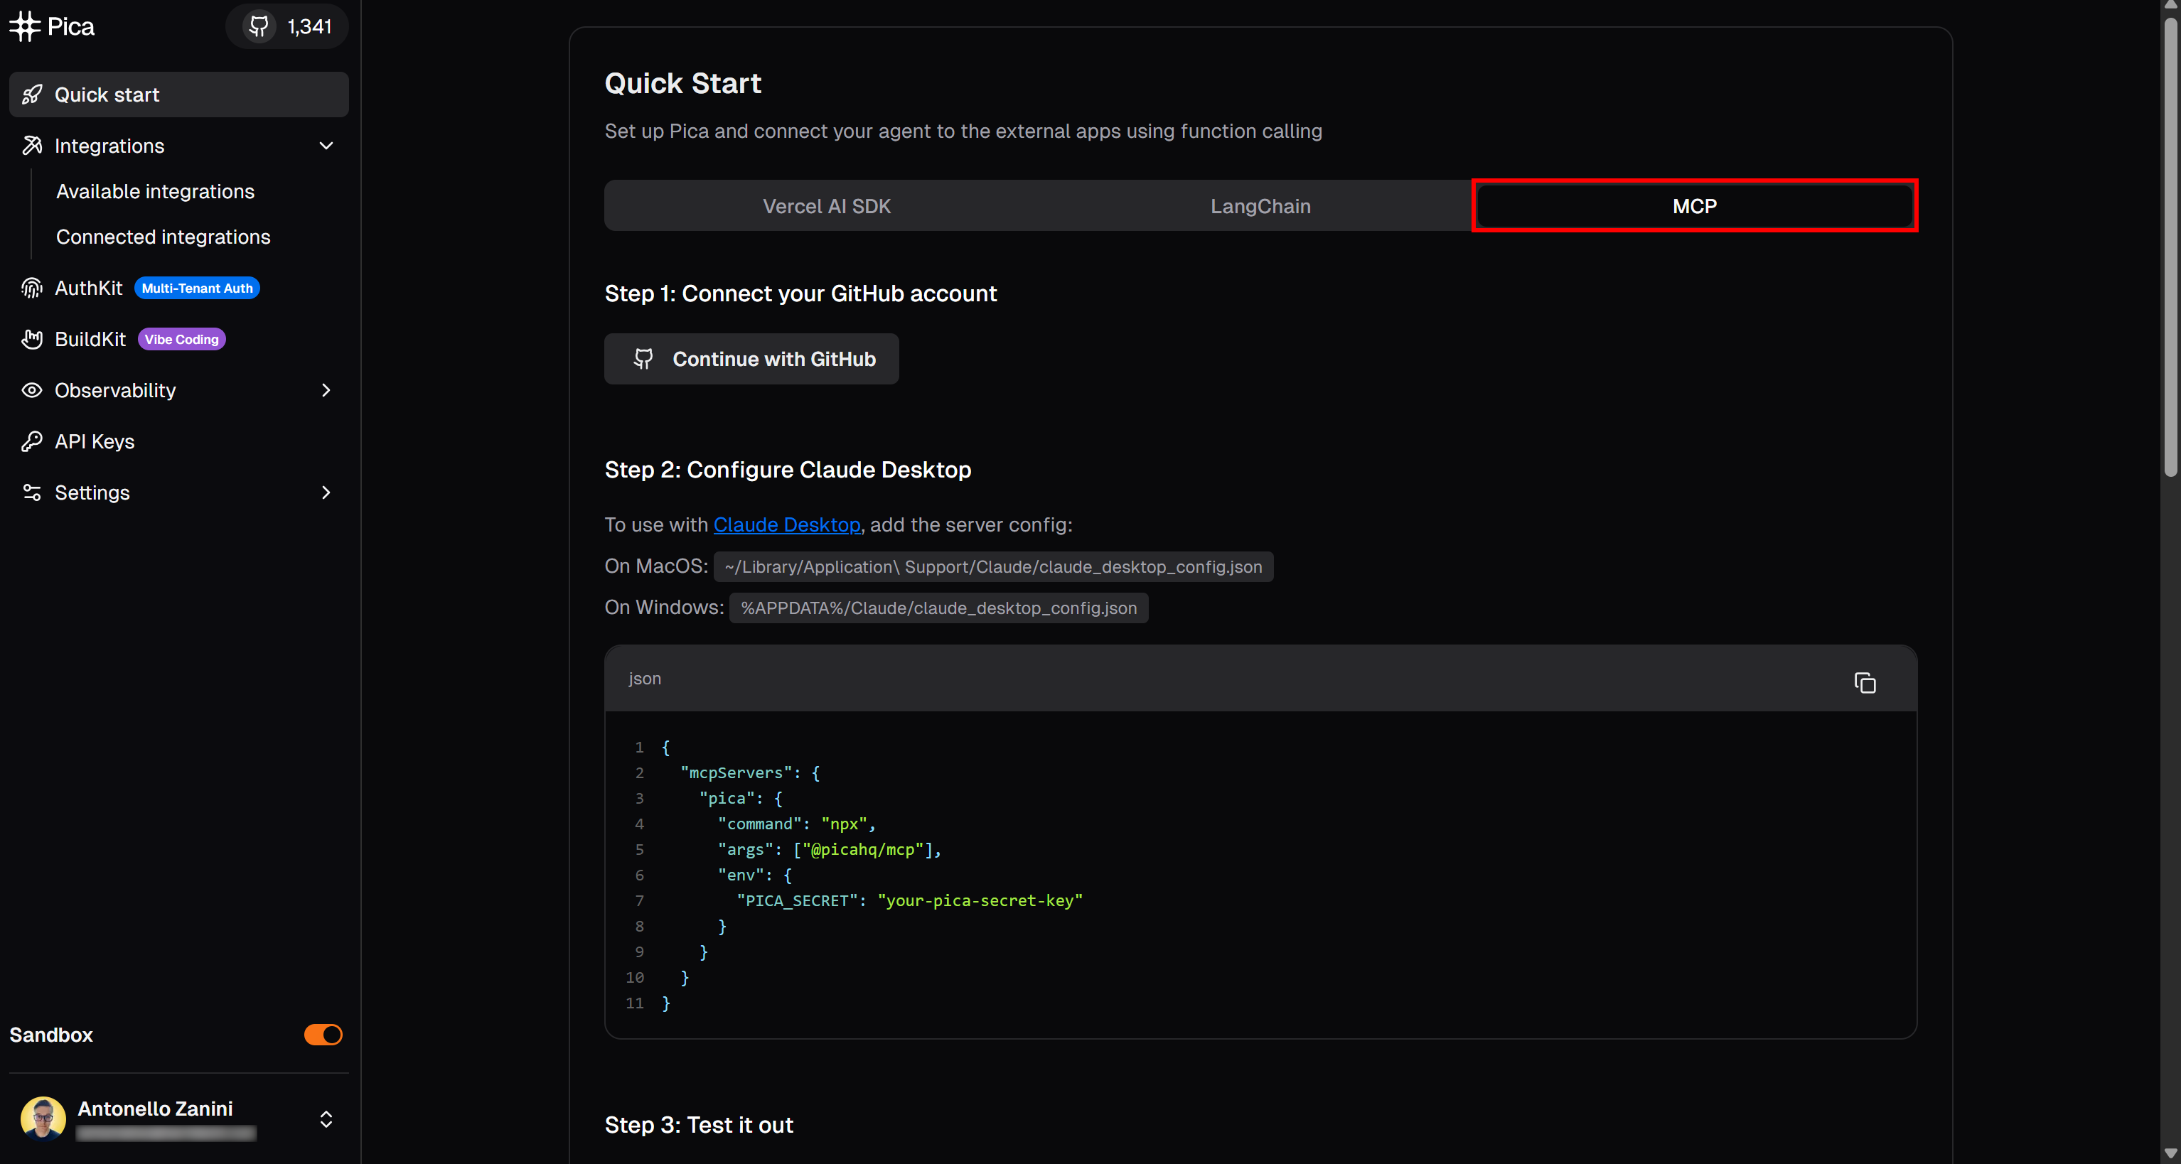Open the GitHub star counter
2181x1164 pixels.
click(x=286, y=26)
